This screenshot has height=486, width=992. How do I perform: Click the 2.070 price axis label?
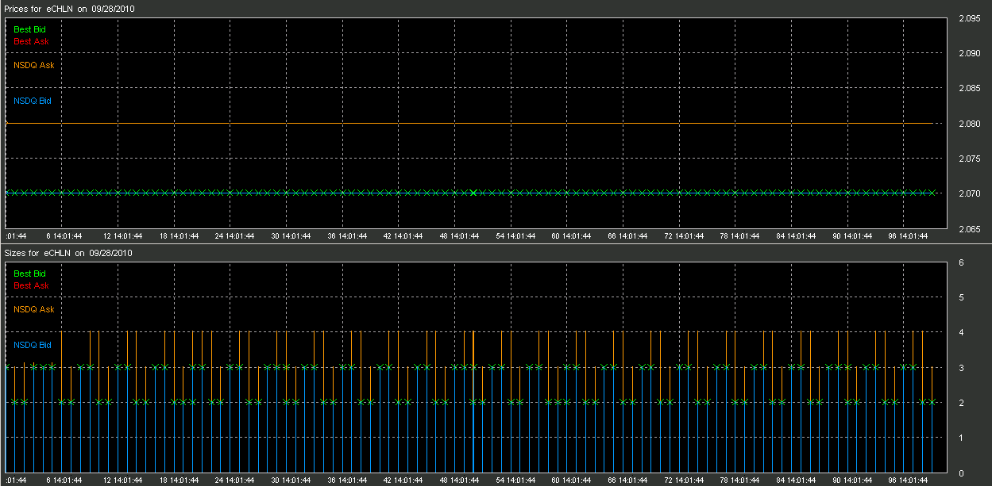(x=970, y=193)
